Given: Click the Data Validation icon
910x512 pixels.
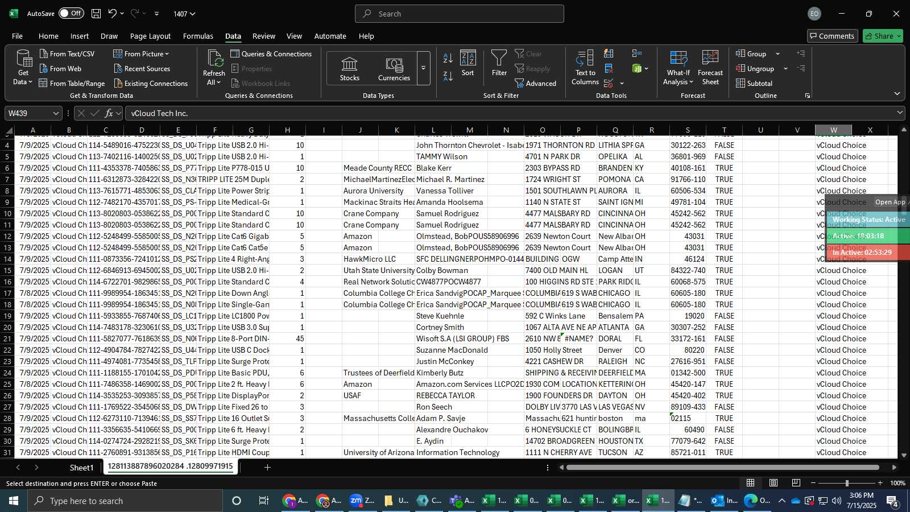Looking at the screenshot, I should pos(609,83).
